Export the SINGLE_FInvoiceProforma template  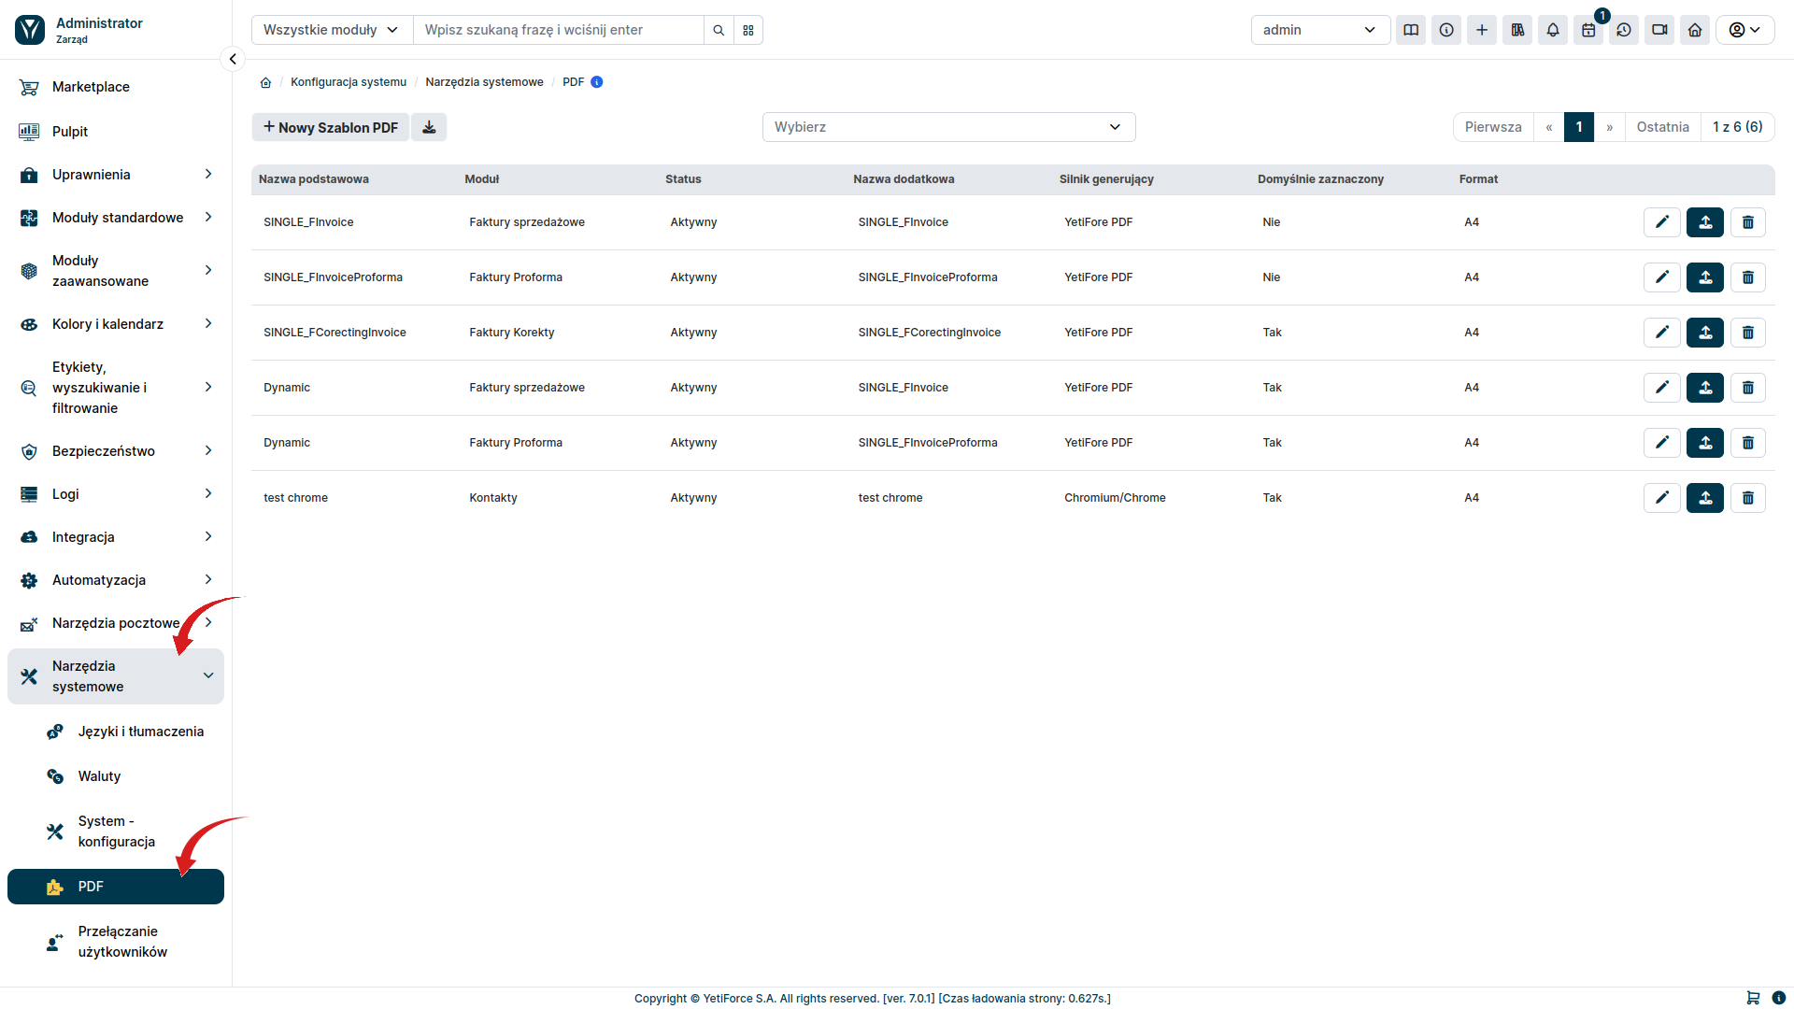pyautogui.click(x=1704, y=277)
